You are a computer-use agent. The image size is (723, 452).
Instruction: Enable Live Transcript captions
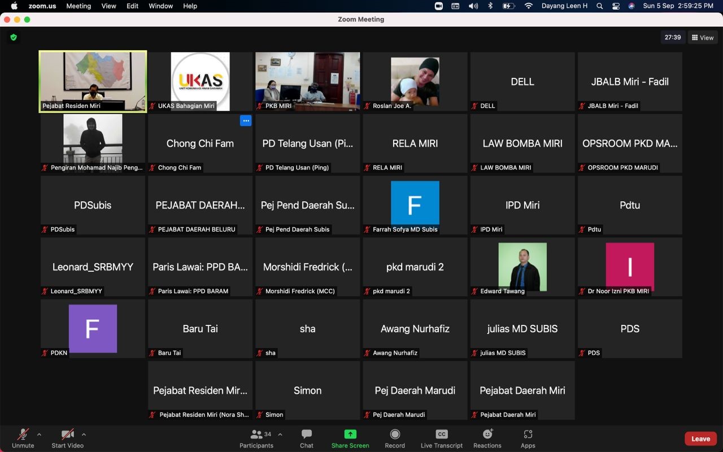click(x=442, y=434)
